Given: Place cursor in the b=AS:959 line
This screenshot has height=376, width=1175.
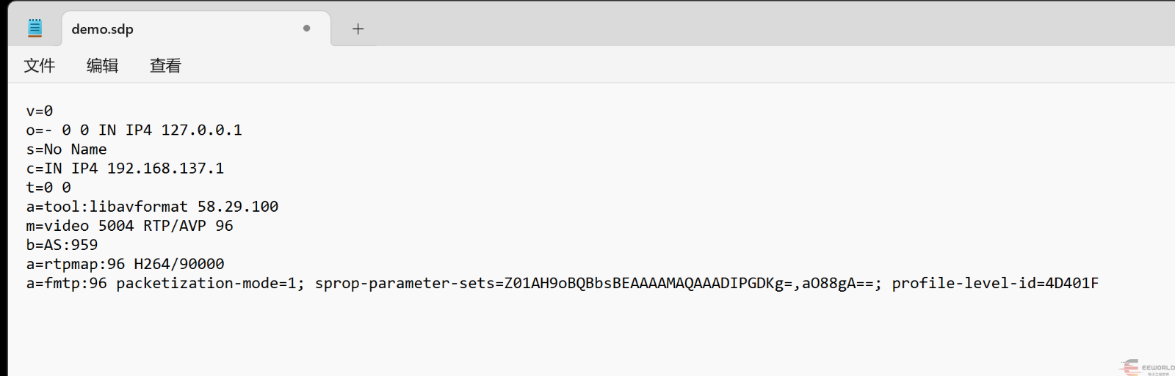Looking at the screenshot, I should pos(62,245).
